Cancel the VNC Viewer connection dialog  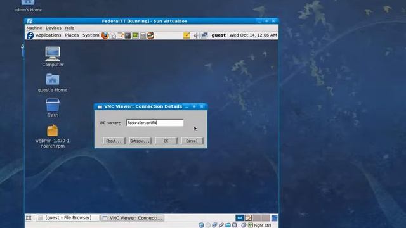coord(192,141)
